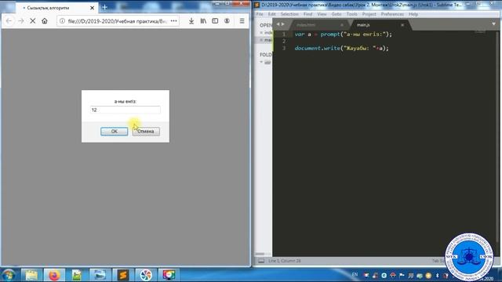The width and height of the screenshot is (502, 282).
Task: Open the Windows Start button
Action: point(9,275)
